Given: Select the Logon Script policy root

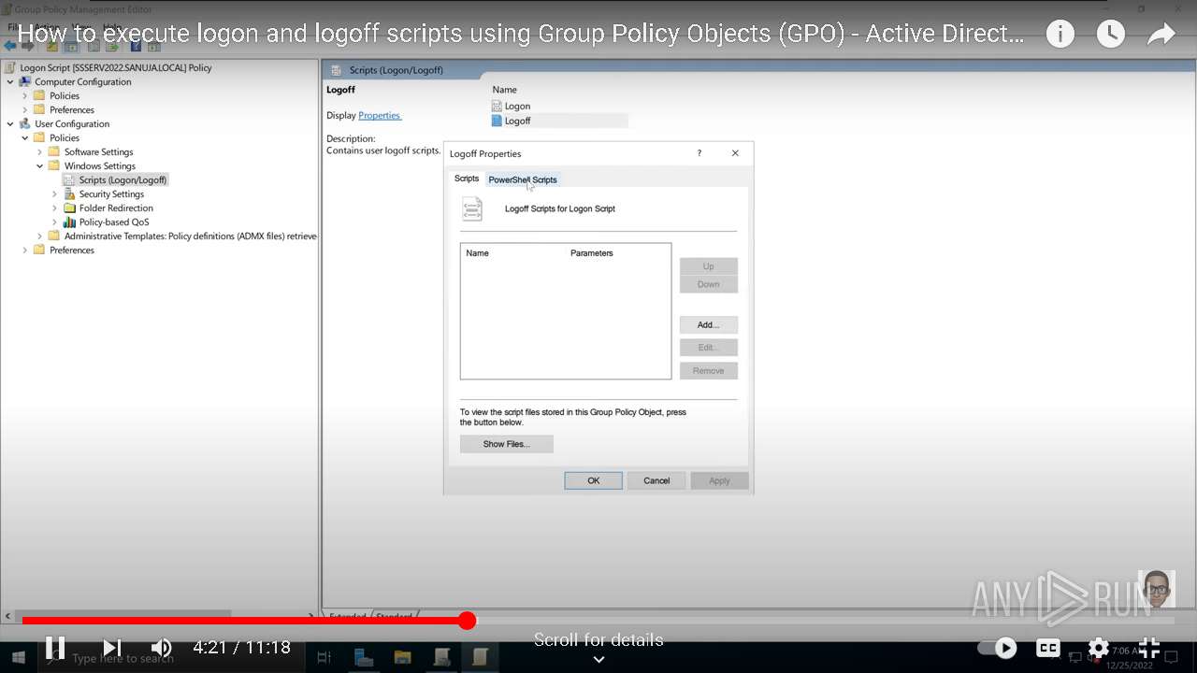Looking at the screenshot, I should point(116,67).
